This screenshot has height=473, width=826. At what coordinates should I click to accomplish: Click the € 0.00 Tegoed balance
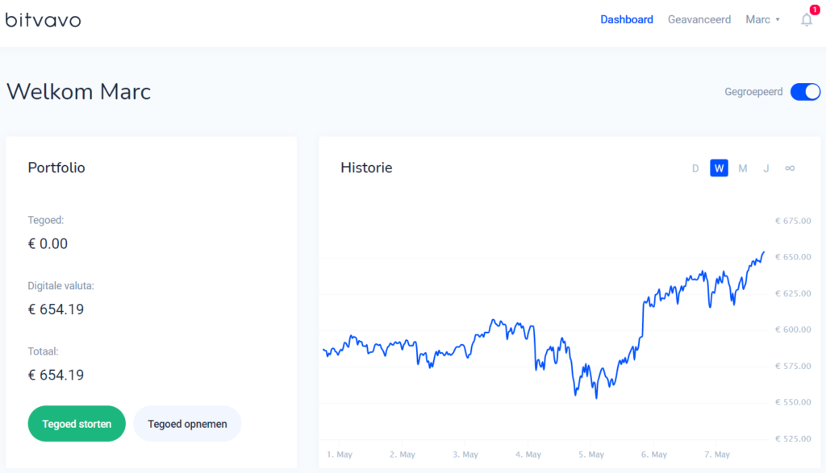[x=48, y=243]
